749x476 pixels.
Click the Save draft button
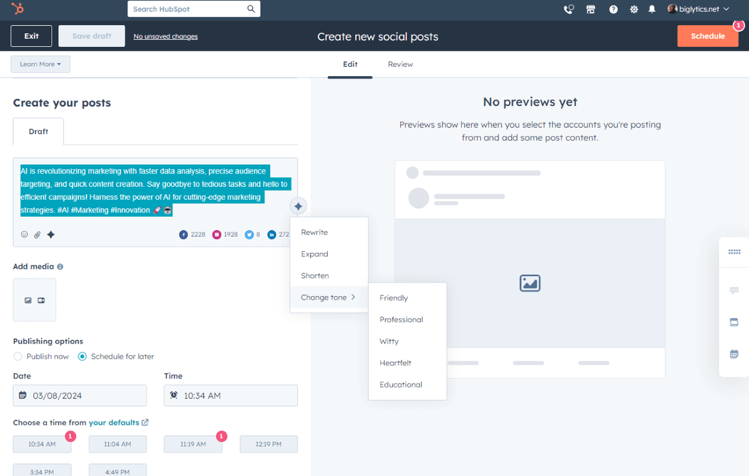(x=92, y=36)
